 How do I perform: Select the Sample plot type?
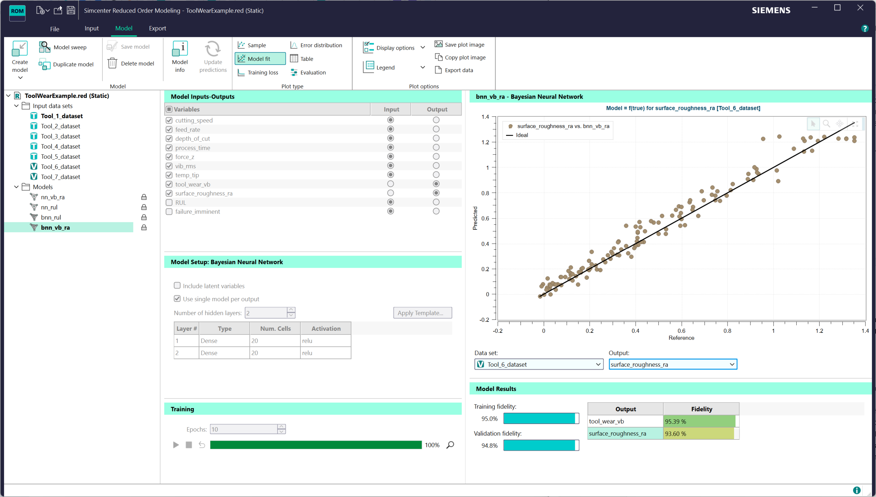pos(252,45)
